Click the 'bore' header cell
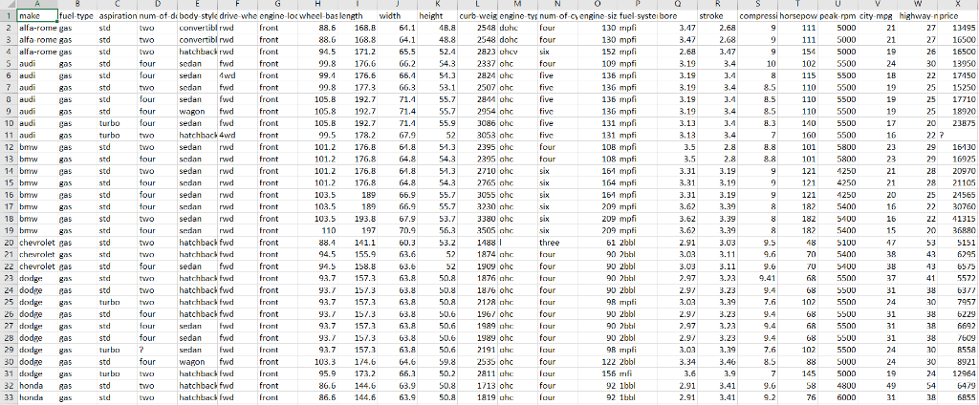This screenshot has height=405, width=979. [x=677, y=14]
